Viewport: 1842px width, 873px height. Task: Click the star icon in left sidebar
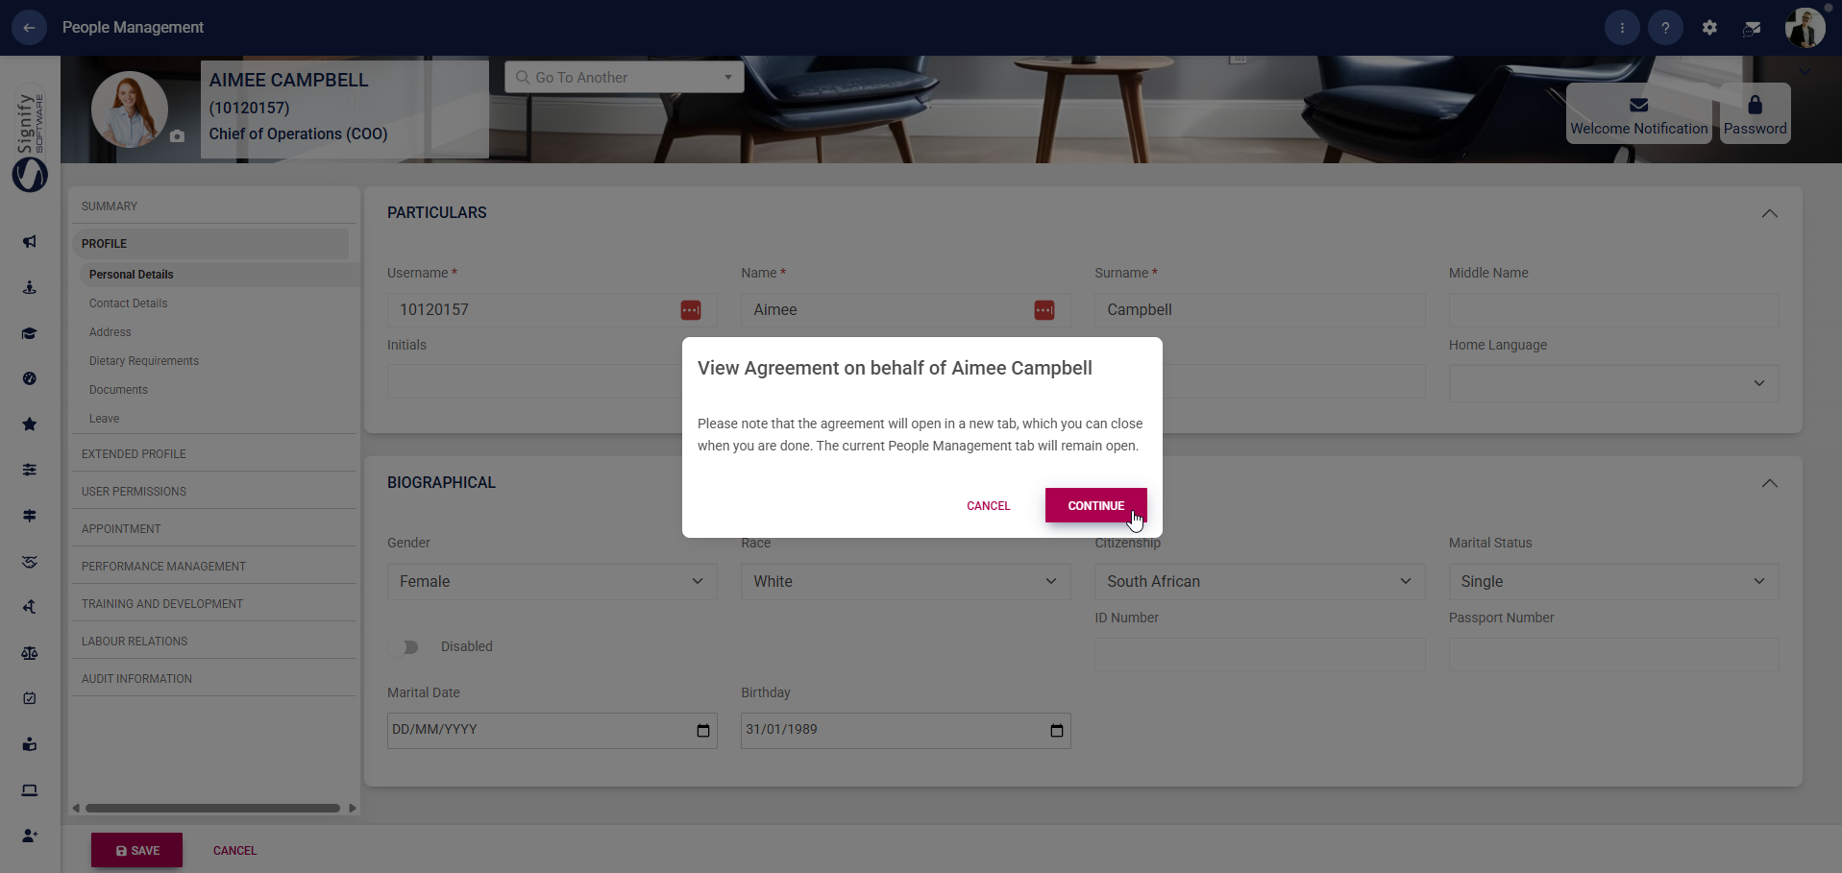coord(30,424)
